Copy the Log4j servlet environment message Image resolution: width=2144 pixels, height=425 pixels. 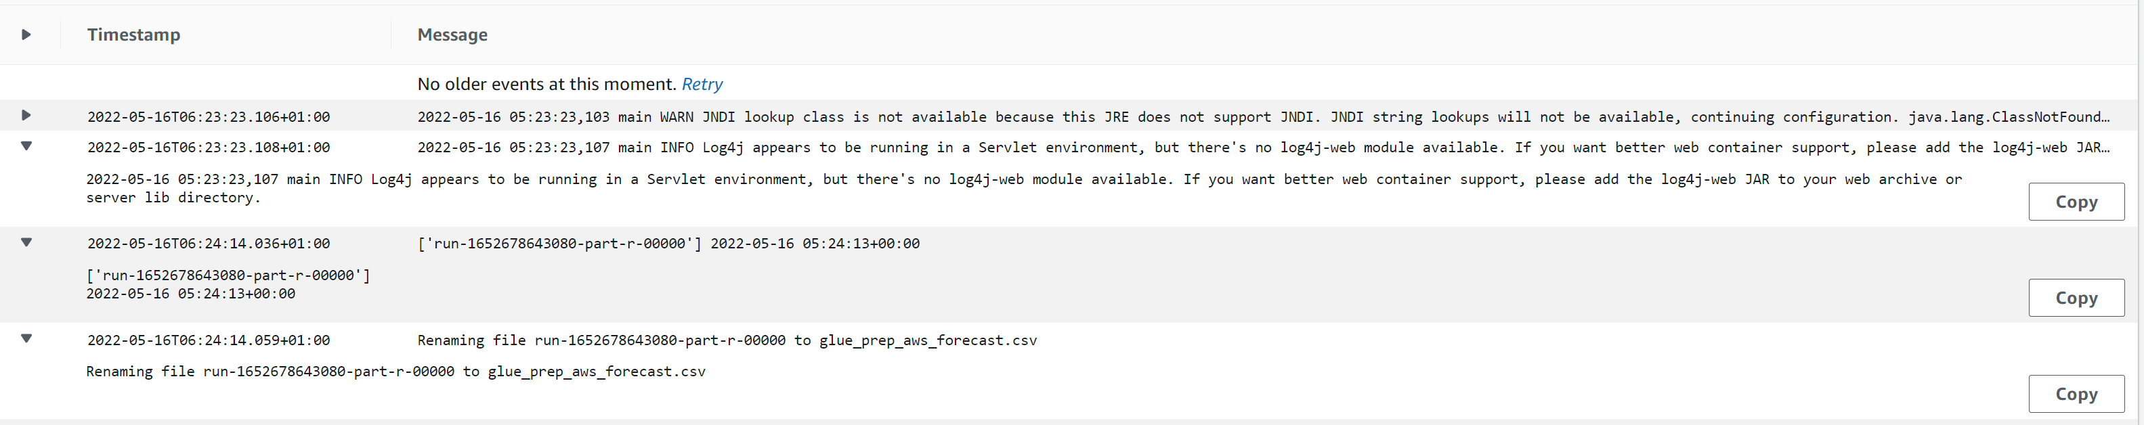pos(2075,202)
